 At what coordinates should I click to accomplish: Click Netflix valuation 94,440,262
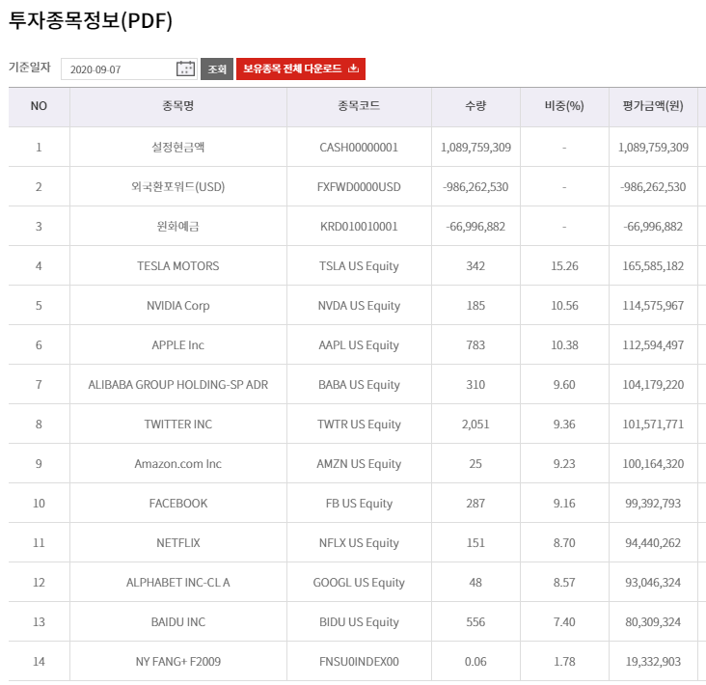click(x=653, y=543)
